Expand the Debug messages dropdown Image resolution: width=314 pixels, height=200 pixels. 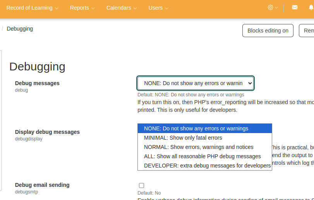point(196,83)
